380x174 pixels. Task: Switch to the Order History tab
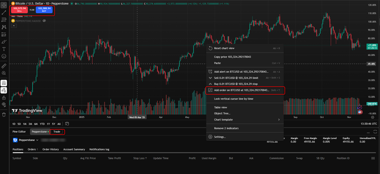point(51,149)
